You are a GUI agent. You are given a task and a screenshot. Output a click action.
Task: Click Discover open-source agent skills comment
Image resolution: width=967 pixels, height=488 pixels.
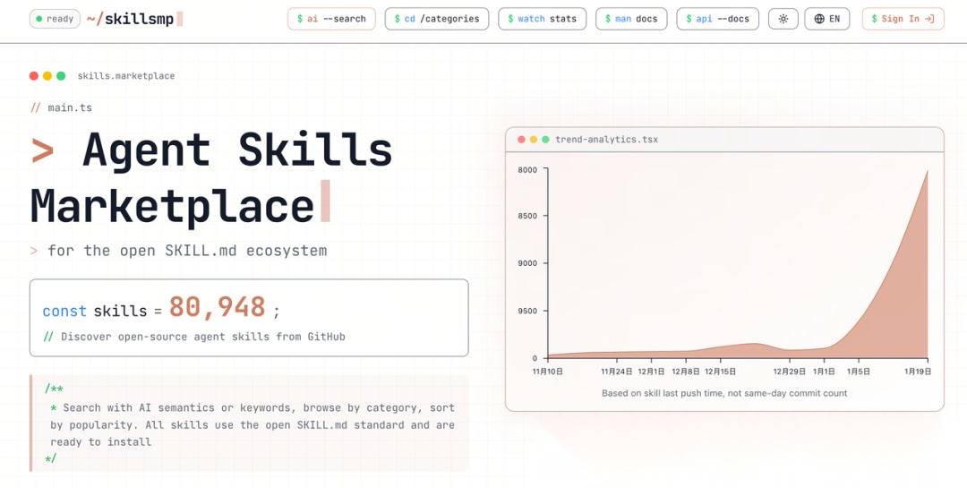tap(194, 337)
